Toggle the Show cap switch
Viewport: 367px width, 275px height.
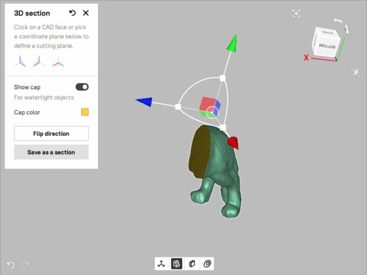point(82,87)
